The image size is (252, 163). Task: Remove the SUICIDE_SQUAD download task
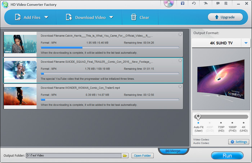[x=180, y=60]
